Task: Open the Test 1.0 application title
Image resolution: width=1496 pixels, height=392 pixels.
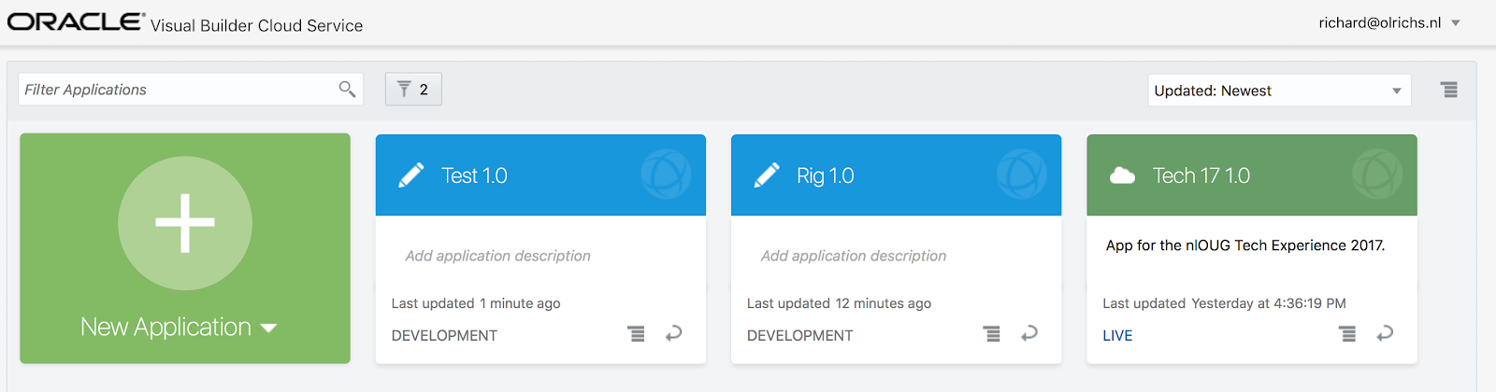Action: pyautogui.click(x=474, y=175)
